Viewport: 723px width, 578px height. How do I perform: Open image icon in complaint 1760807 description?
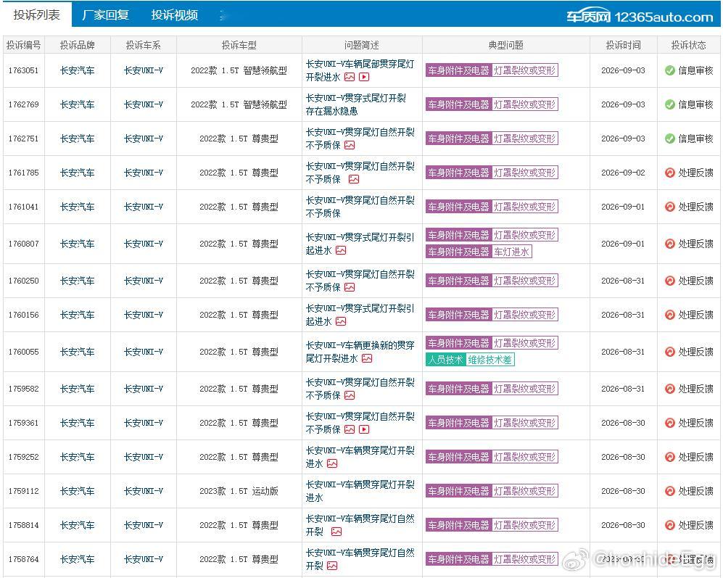tap(341, 250)
